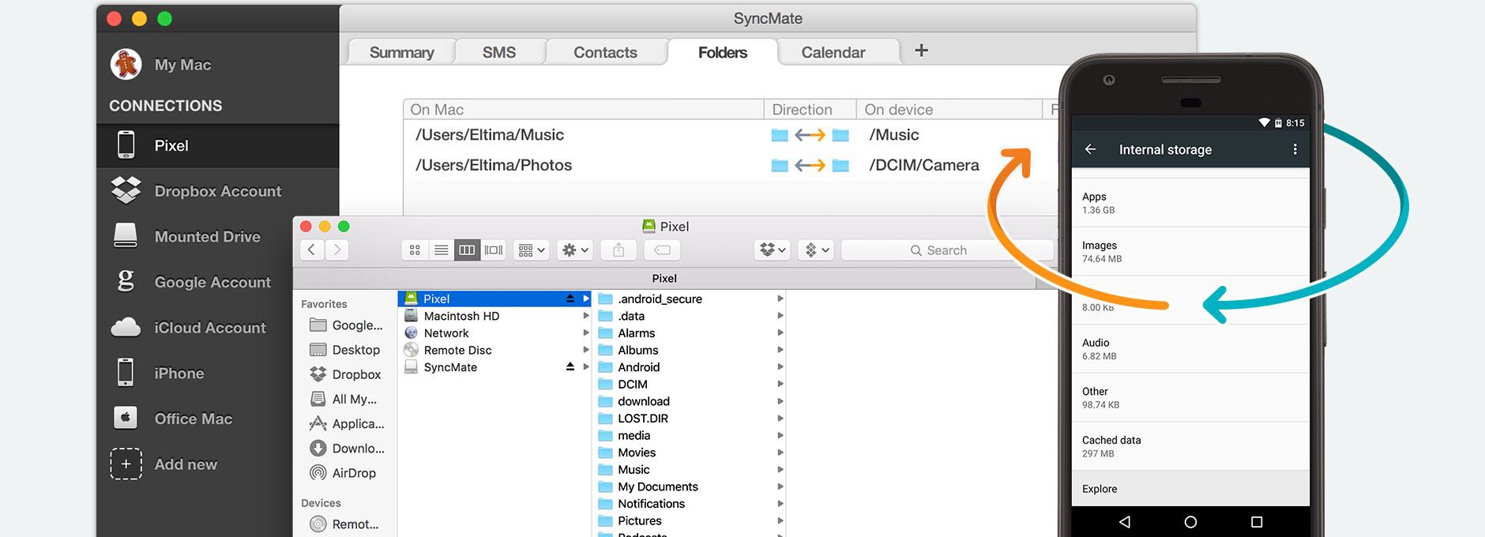Viewport: 1485px width, 537px height.
Task: Eject the SyncMate volume in Finder
Action: [x=570, y=367]
